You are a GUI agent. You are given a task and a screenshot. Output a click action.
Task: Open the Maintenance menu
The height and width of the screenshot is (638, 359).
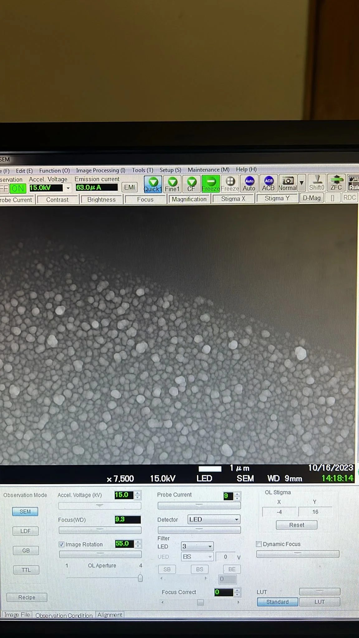[x=208, y=169]
